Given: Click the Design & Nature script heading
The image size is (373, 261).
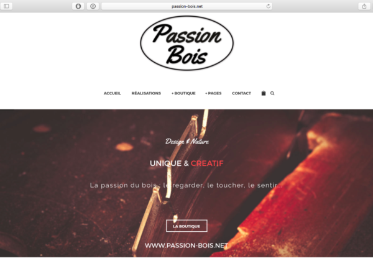Looking at the screenshot, I should point(187,142).
